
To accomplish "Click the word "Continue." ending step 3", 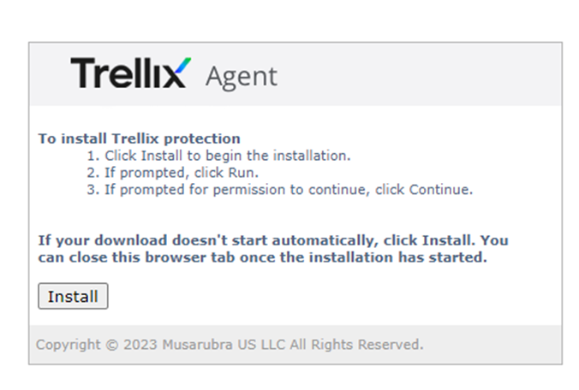I will click(x=440, y=190).
